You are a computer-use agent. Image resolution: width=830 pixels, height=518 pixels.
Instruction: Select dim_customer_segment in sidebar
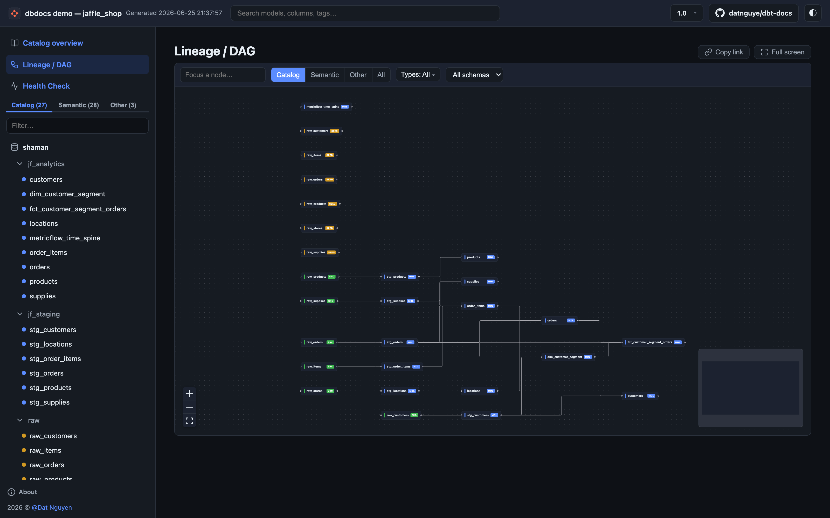click(67, 194)
